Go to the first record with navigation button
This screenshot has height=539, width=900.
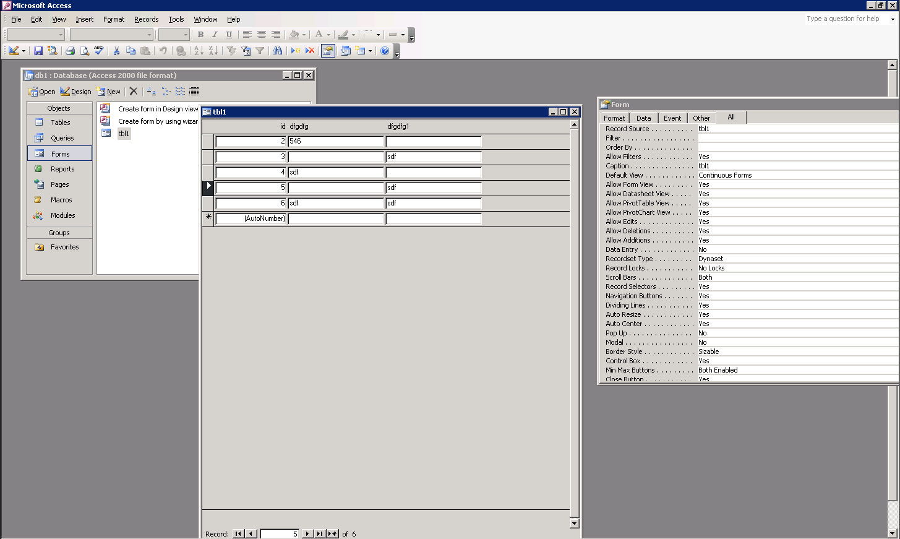(238, 533)
